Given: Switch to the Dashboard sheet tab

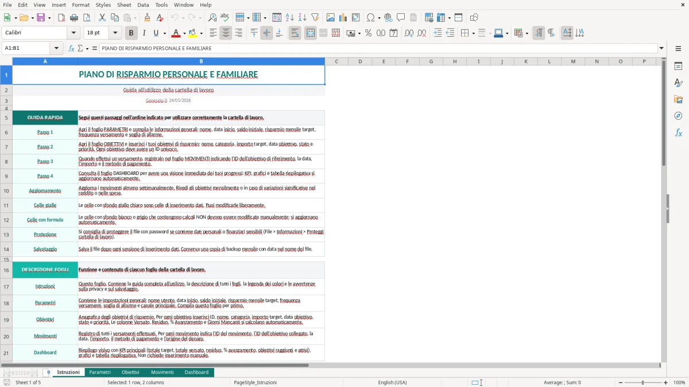Looking at the screenshot, I should 196,372.
